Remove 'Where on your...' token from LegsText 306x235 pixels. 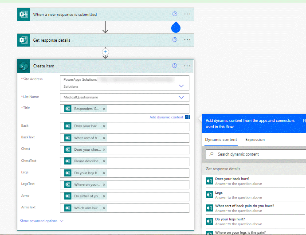(x=104, y=184)
